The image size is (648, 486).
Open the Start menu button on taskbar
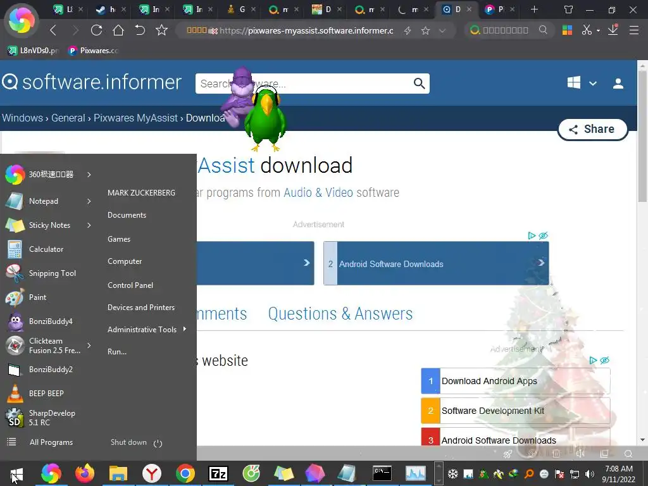pyautogui.click(x=16, y=474)
